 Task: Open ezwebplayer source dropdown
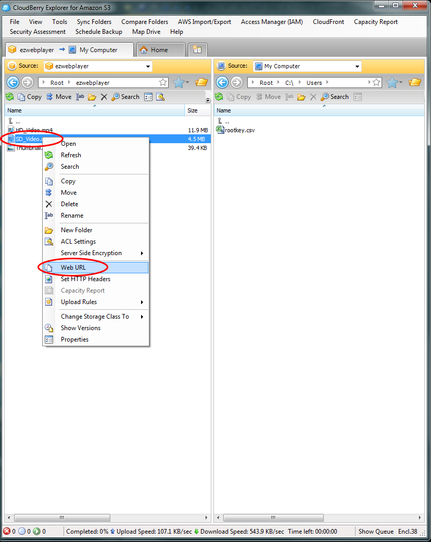pos(148,66)
